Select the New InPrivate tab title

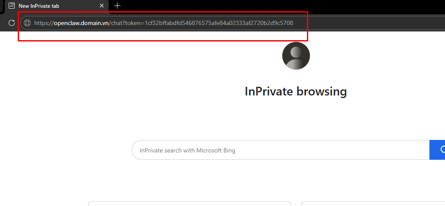39,6
